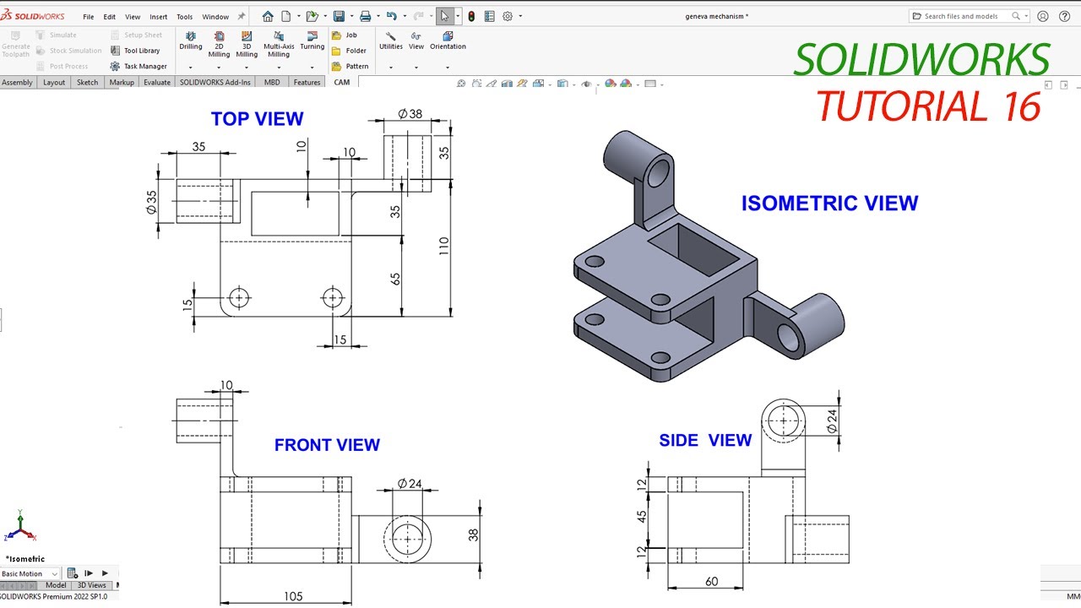1081x608 pixels.
Task: Create a new document via the New icon
Action: [x=286, y=16]
